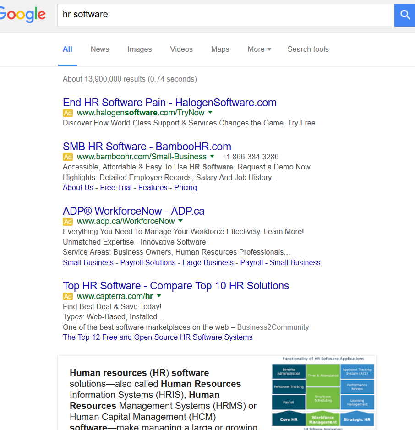Switch to the Videos tab
The height and width of the screenshot is (430, 415).
point(181,49)
